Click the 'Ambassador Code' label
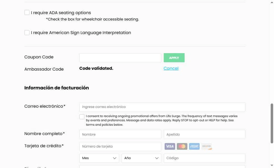274x168 pixels. (x=44, y=69)
